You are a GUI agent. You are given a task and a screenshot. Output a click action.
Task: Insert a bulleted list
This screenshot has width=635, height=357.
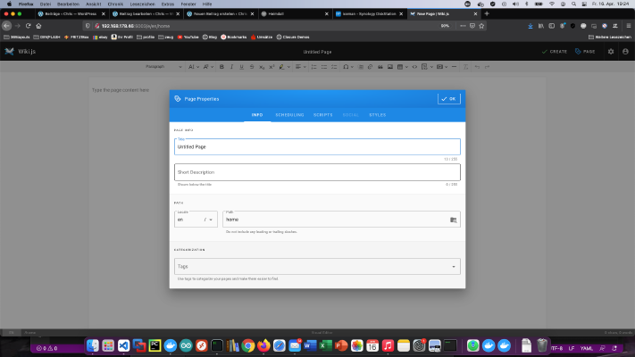324,67
